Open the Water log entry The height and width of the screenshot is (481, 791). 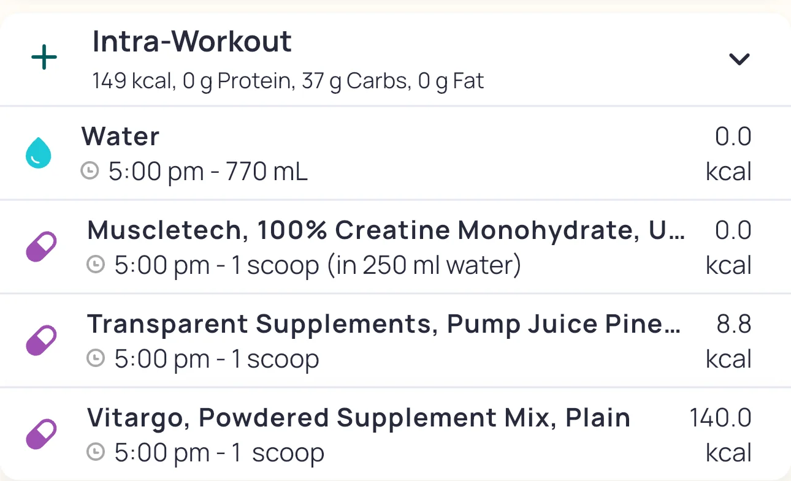(121, 136)
